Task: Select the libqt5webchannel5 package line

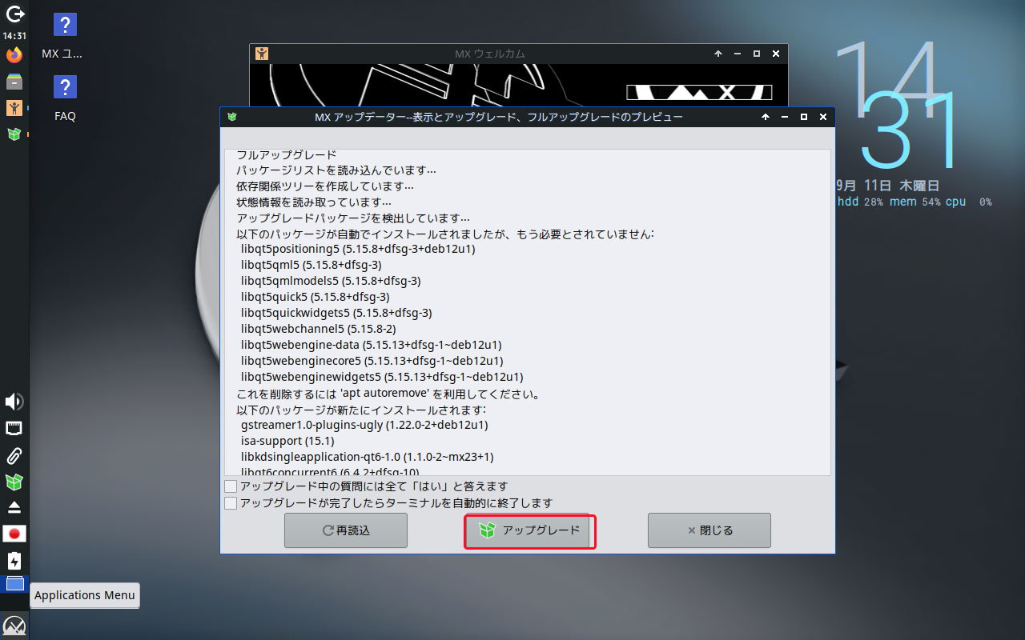Action: (319, 329)
